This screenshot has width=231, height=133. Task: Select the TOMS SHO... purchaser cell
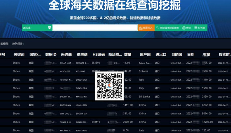[66, 122]
